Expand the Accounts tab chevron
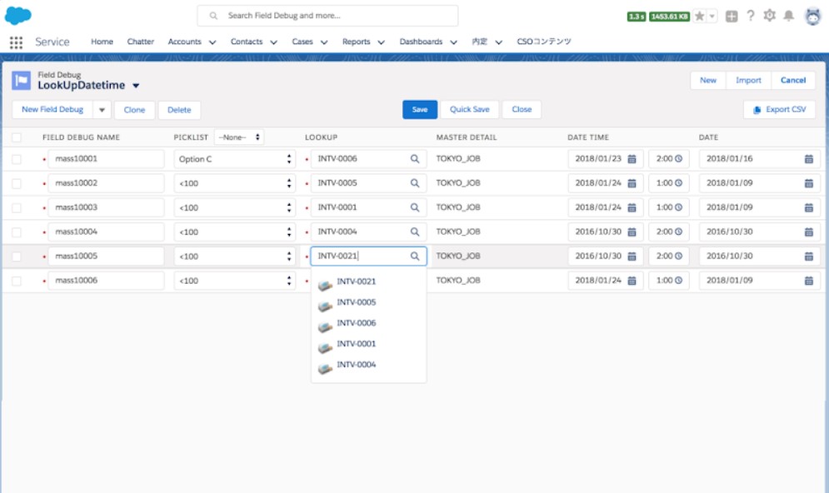The height and width of the screenshot is (493, 829). [x=212, y=42]
